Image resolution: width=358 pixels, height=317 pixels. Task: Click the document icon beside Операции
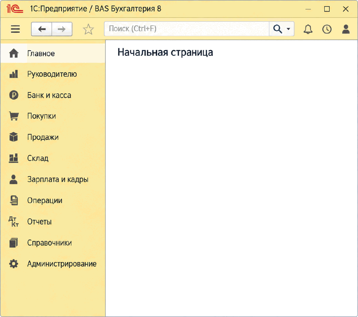14,201
